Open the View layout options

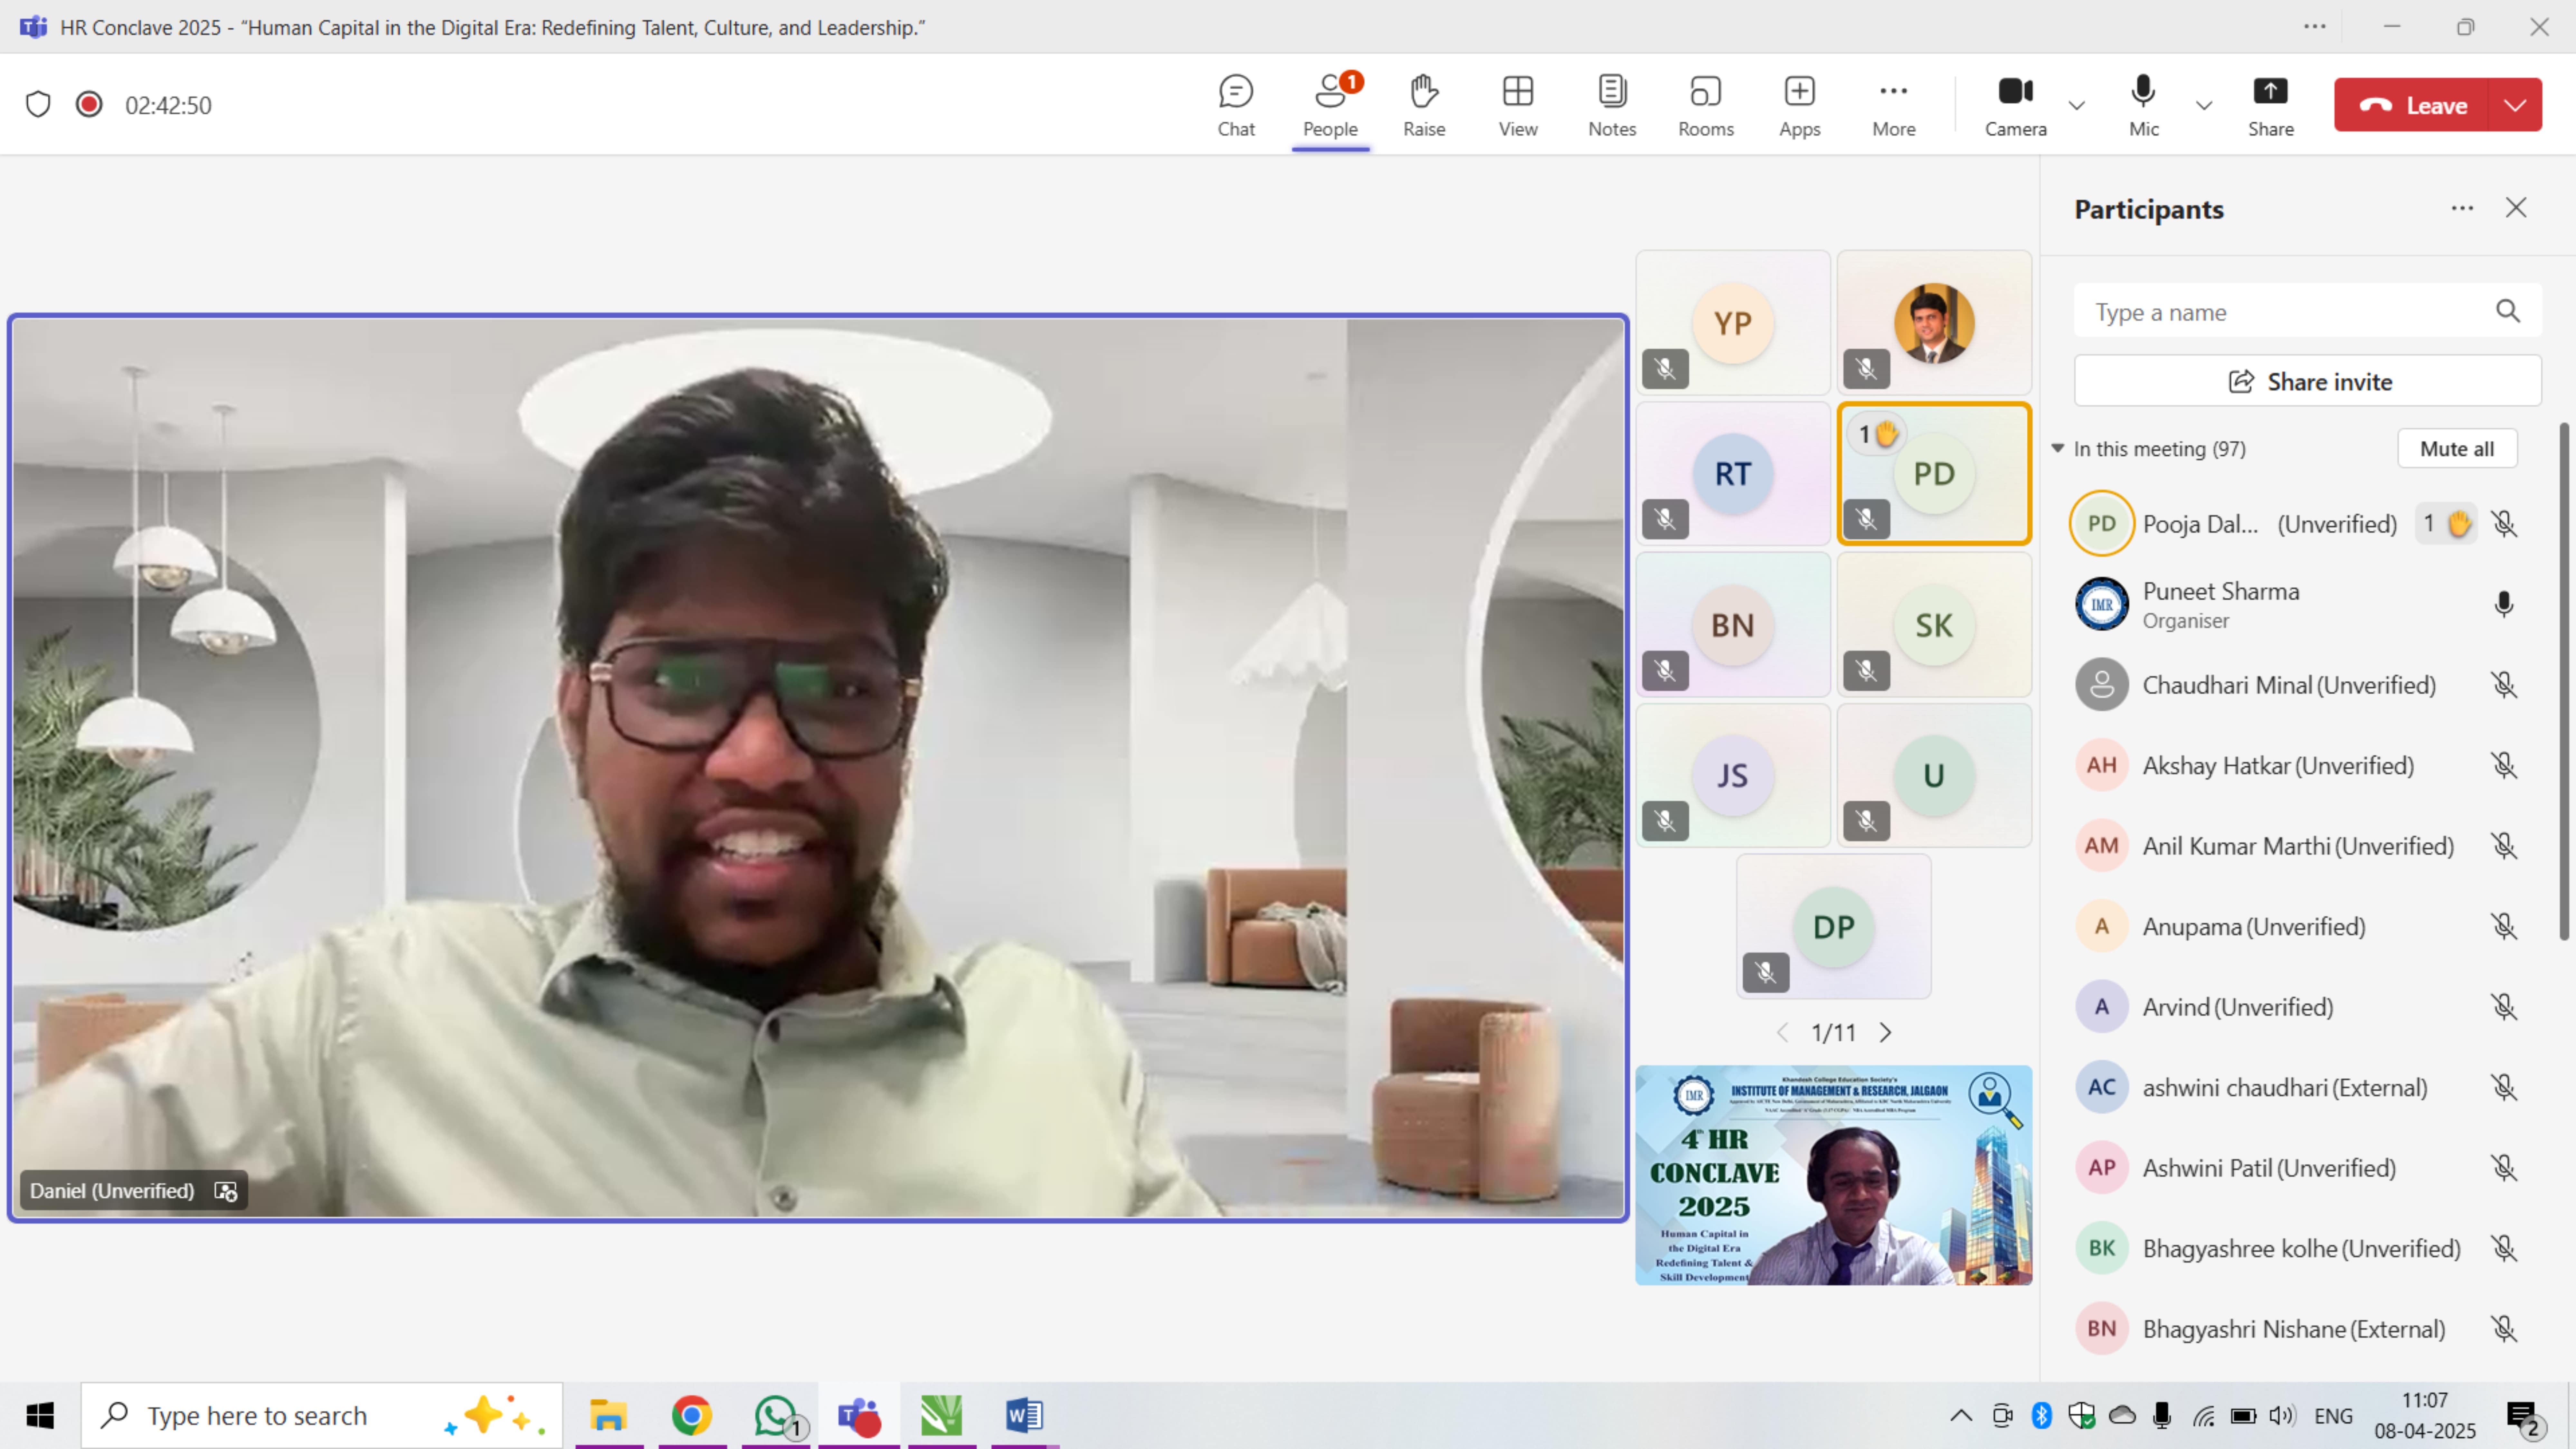(x=1518, y=105)
